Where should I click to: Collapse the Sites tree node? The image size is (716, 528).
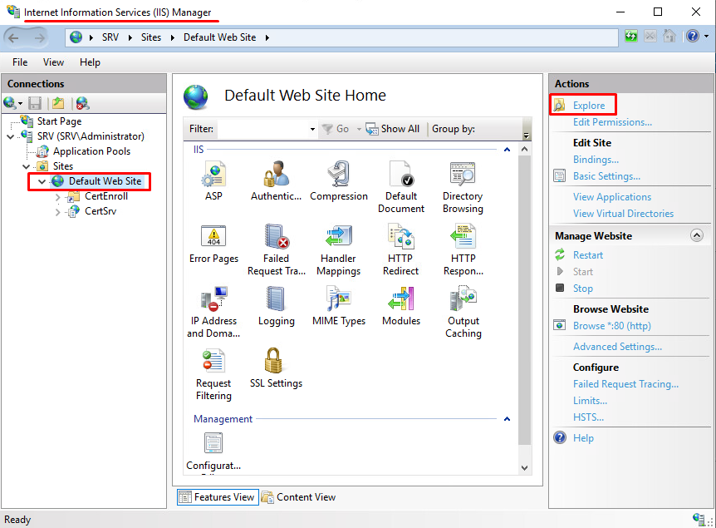click(x=27, y=166)
